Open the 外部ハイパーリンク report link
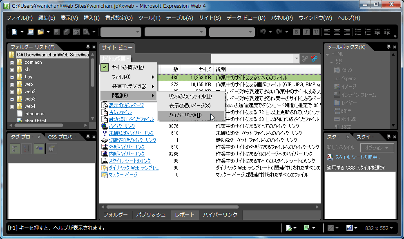This screenshot has width=404, height=239. point(127,147)
